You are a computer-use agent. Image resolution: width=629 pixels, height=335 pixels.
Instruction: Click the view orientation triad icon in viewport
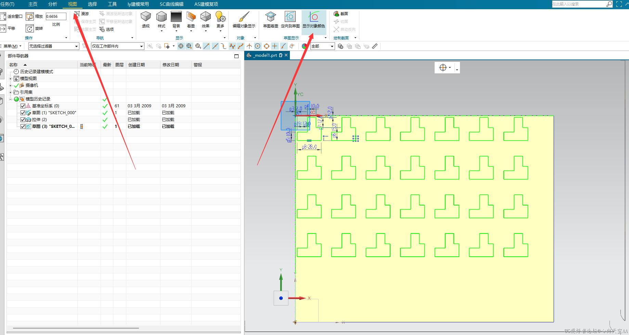[443, 68]
